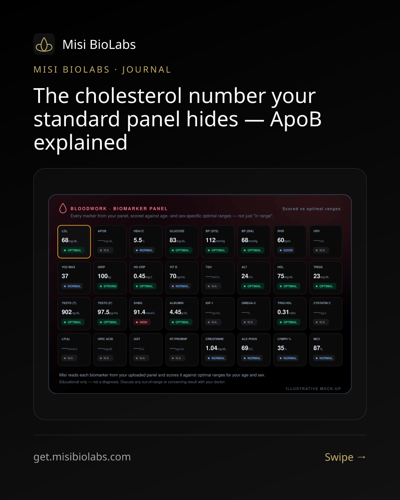The width and height of the screenshot is (400, 500).
Task: Click the Misi BioLabs brand name
Action: [x=99, y=44]
